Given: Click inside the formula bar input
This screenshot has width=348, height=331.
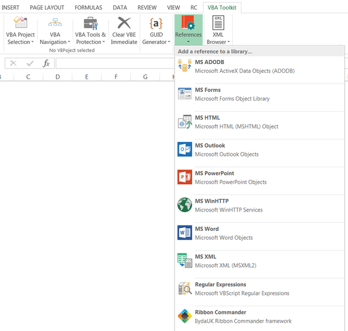Looking at the screenshot, I should [x=115, y=64].
